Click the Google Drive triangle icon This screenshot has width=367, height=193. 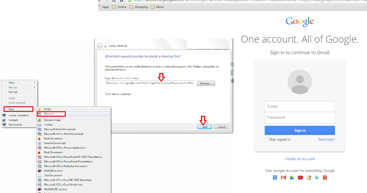[292, 177]
